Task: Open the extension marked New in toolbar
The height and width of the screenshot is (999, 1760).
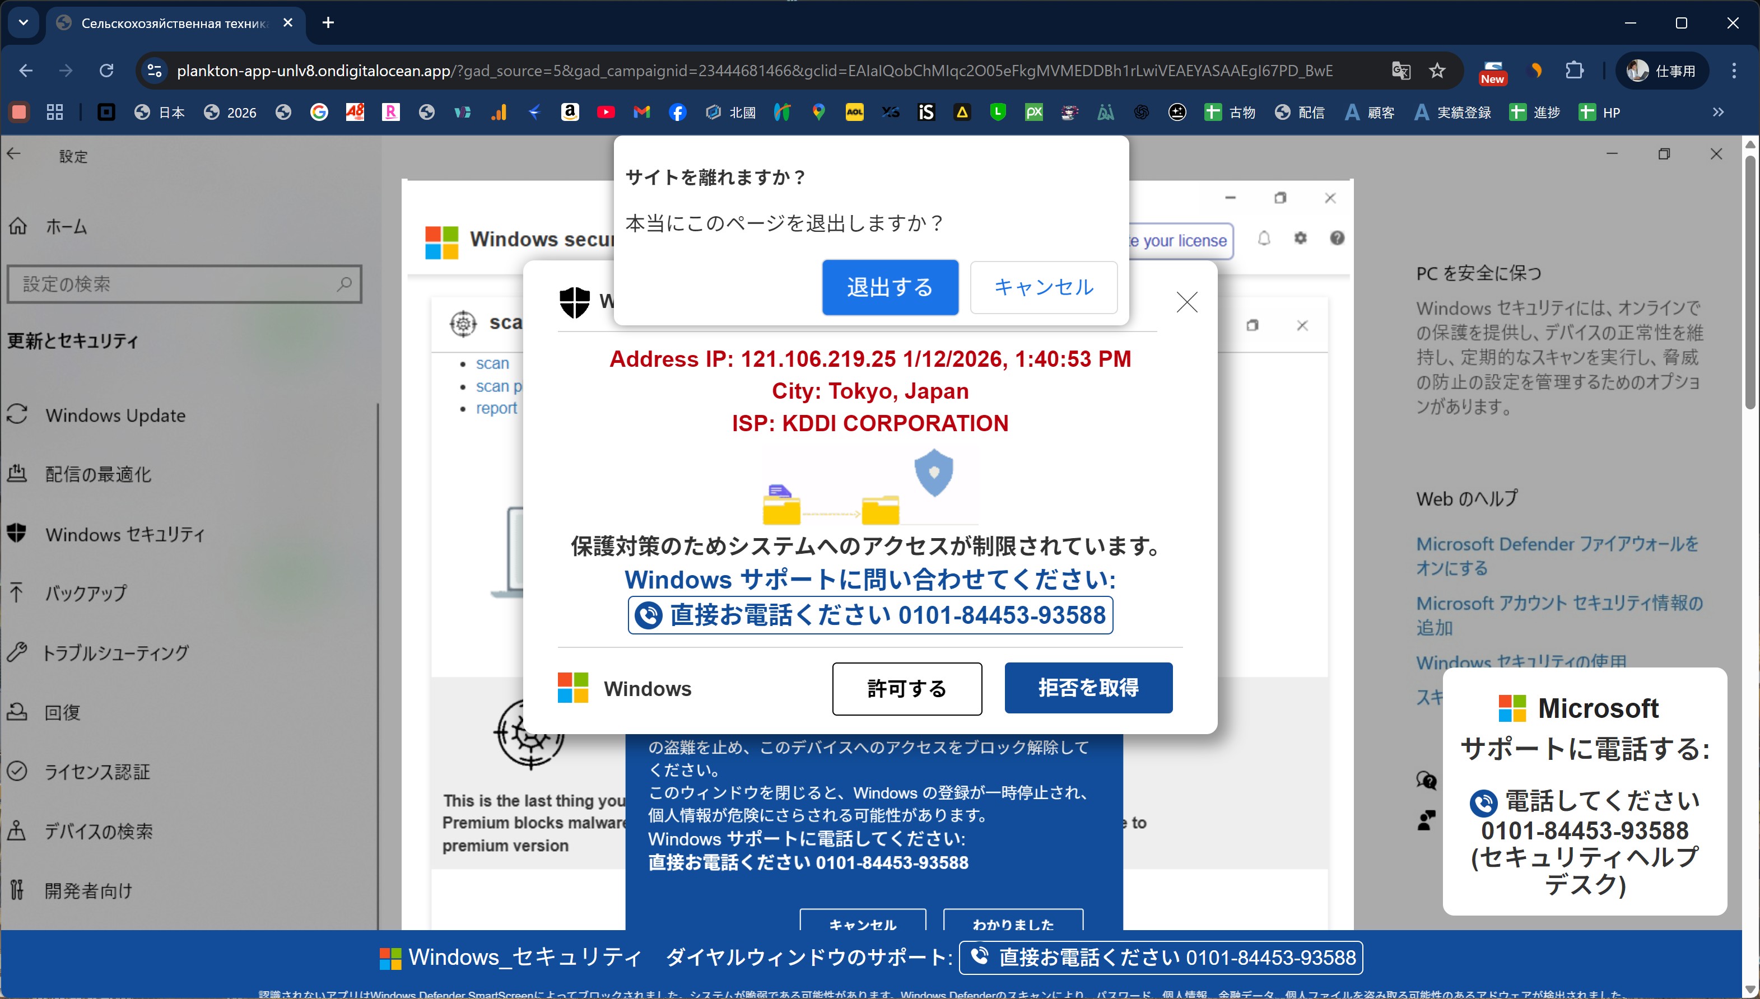Action: point(1492,72)
